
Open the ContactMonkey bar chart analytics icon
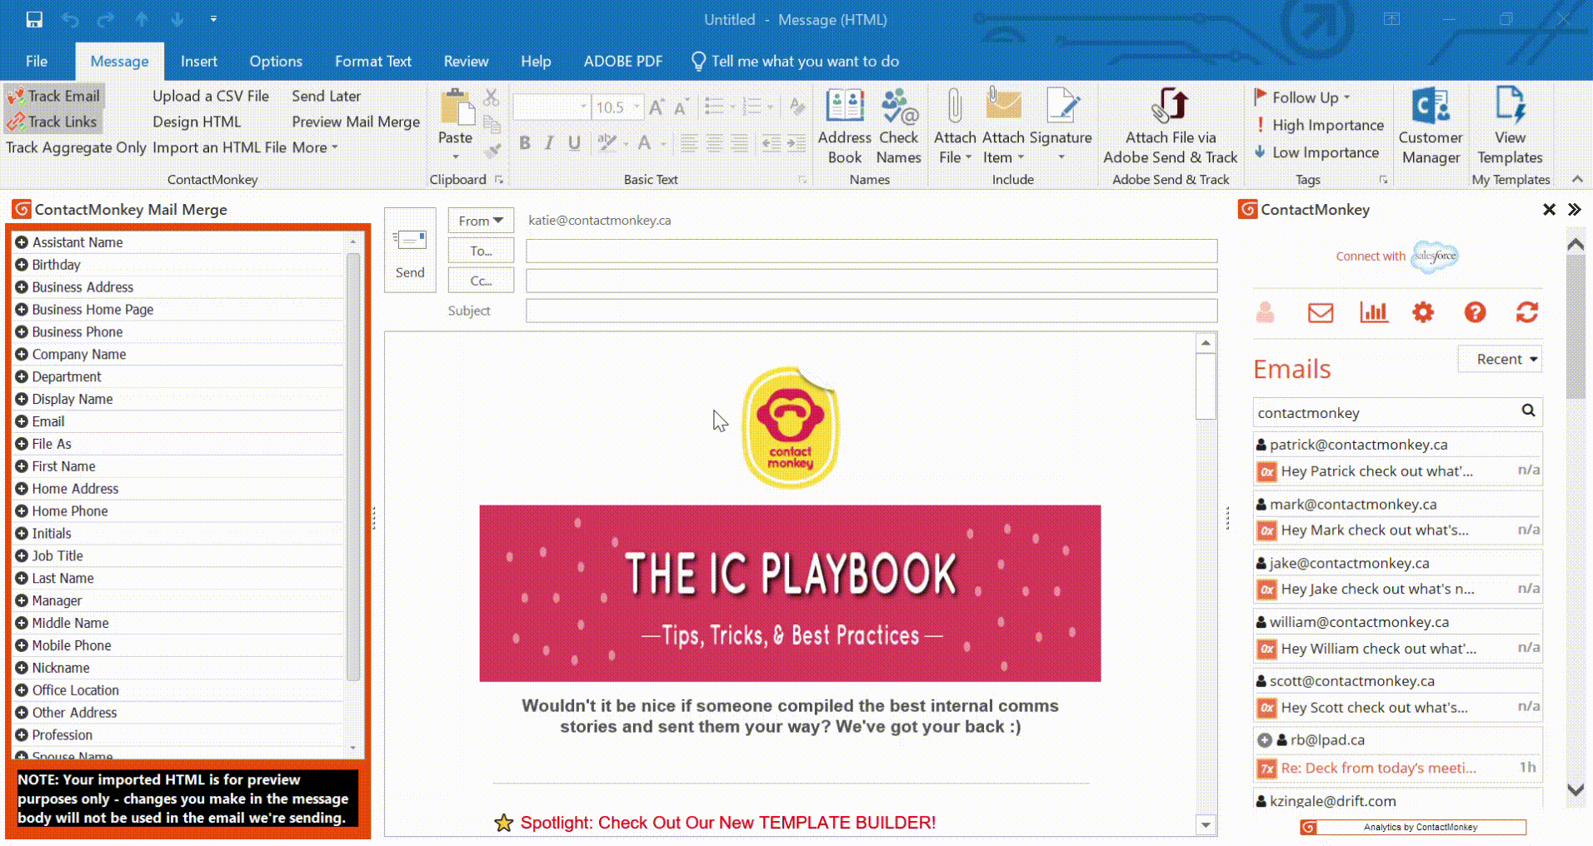click(1373, 313)
